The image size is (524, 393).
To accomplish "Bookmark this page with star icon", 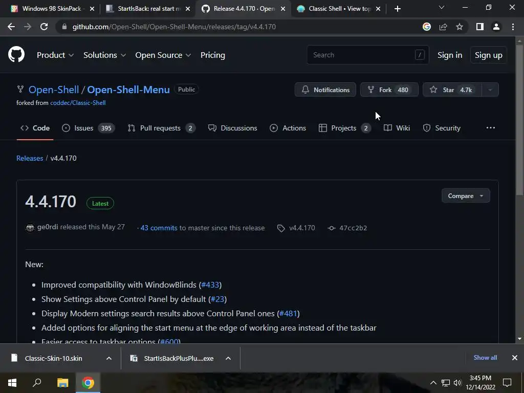I will coord(460,27).
